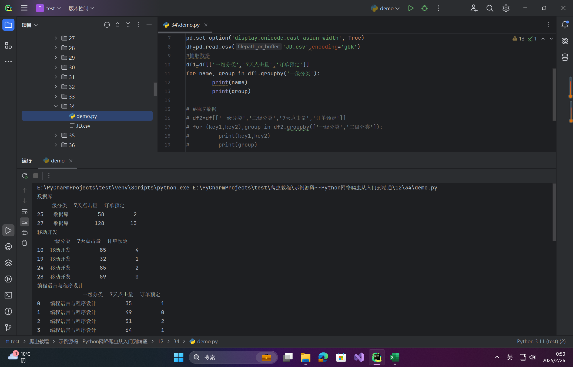Click 爬虫教程 breadcrumb
Screen dimensions: 573x367
39,341
